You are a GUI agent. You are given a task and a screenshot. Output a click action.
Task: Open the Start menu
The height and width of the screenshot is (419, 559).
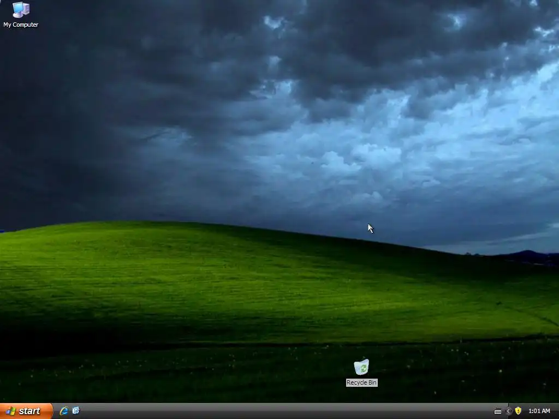26,411
